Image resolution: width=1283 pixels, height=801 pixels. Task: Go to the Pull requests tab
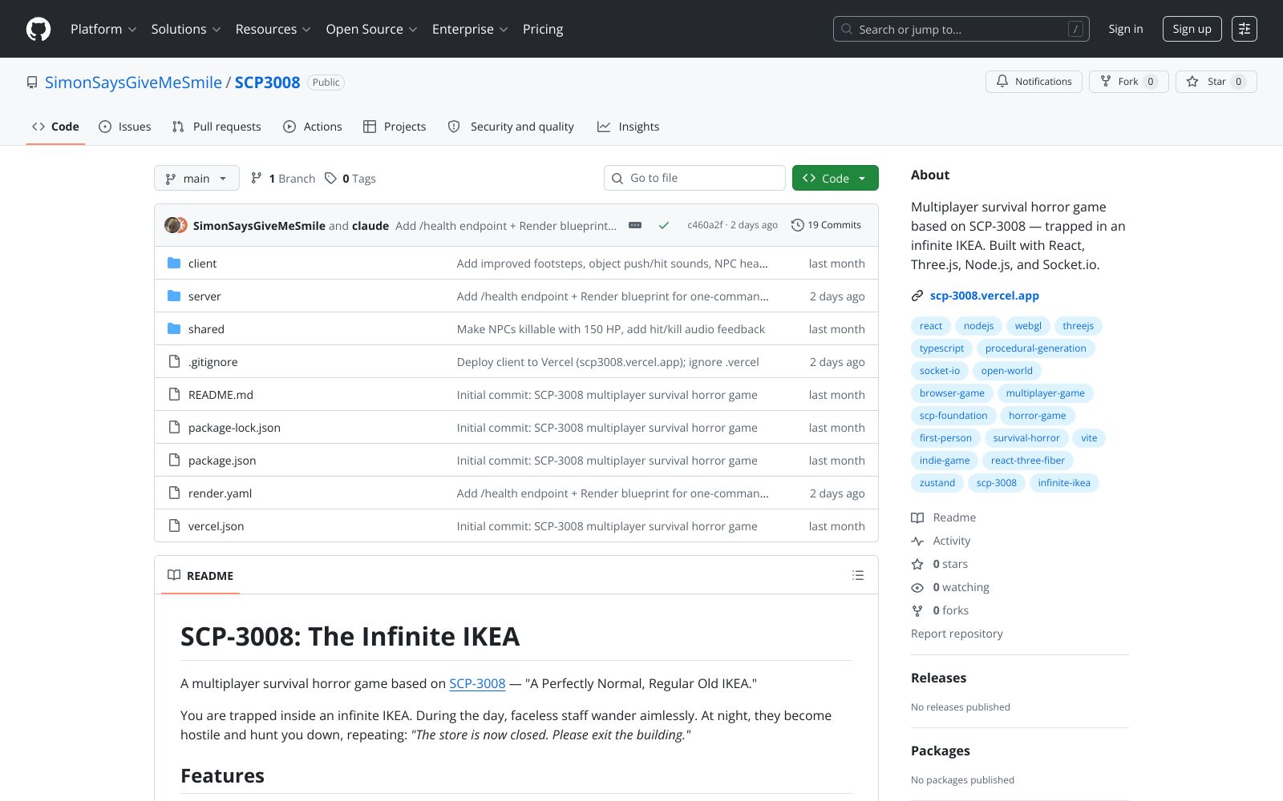pyautogui.click(x=217, y=127)
